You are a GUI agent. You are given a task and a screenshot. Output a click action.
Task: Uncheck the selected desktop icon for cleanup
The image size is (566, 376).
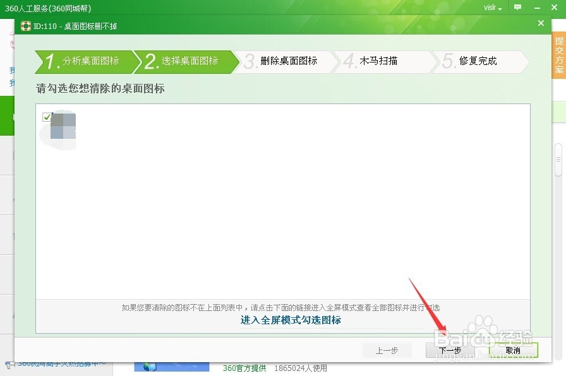pos(47,117)
